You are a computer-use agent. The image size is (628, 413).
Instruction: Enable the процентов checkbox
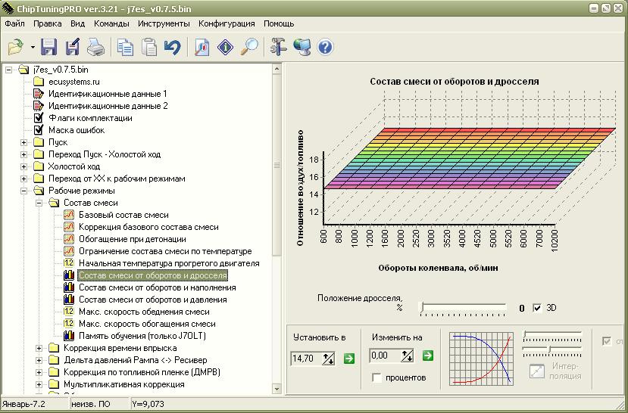[377, 377]
